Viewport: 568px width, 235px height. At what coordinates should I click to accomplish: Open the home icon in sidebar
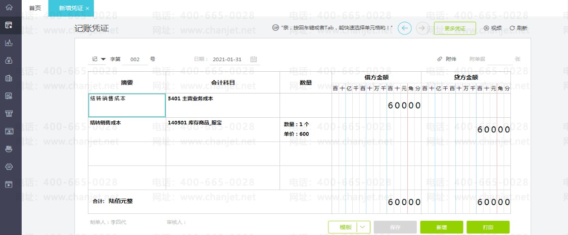pyautogui.click(x=9, y=7)
